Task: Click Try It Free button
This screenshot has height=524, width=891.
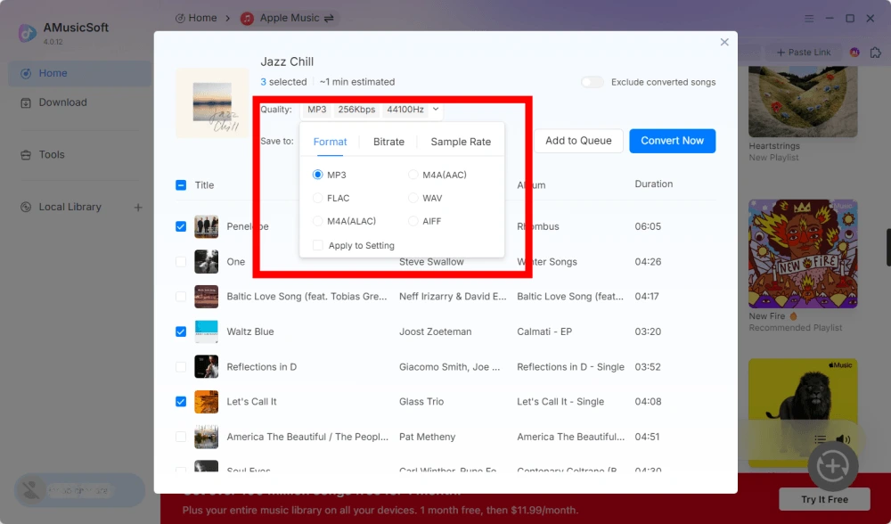Action: point(824,499)
